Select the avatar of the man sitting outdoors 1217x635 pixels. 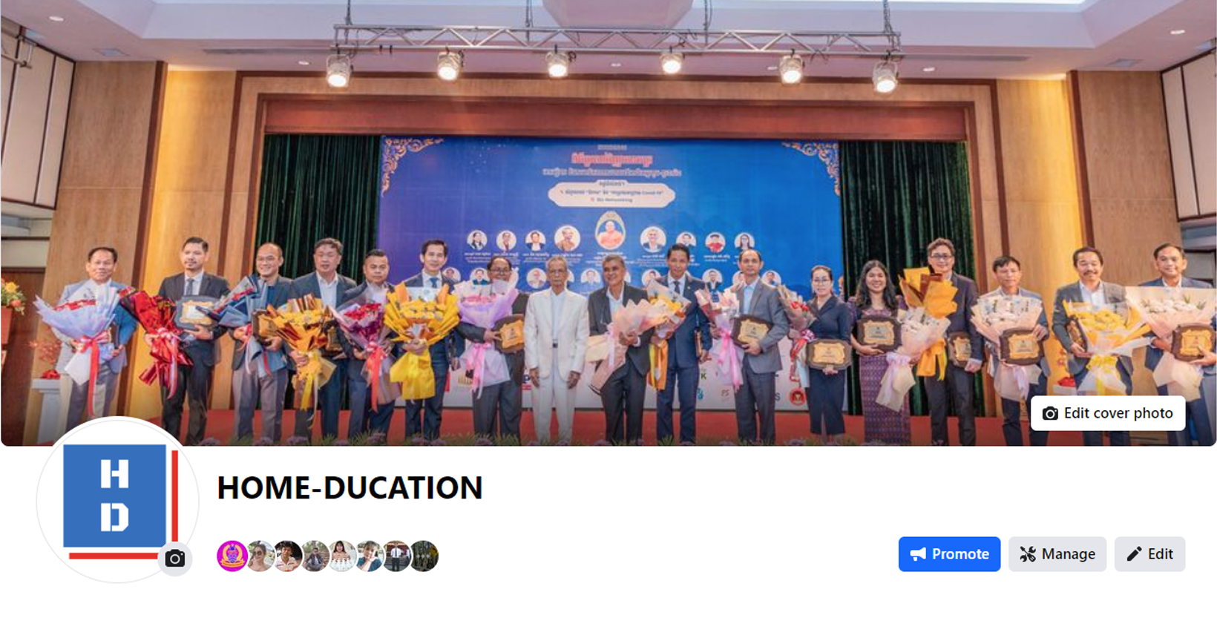click(315, 556)
